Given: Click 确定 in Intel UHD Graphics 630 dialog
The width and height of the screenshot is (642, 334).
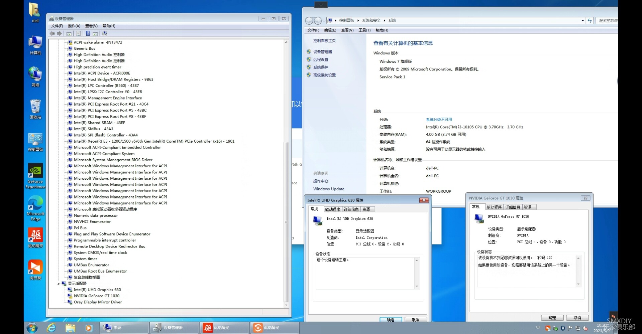Looking at the screenshot, I should [x=391, y=320].
